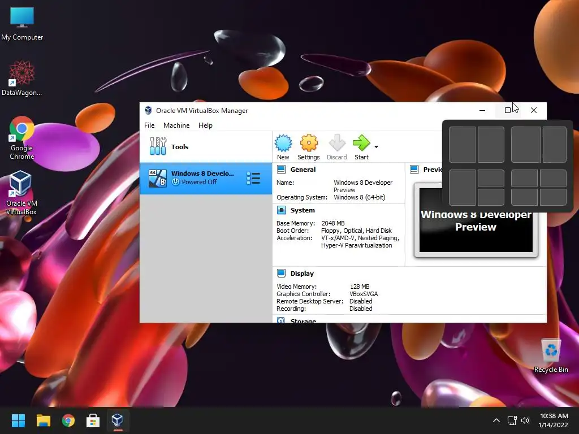Snap window to right half layout

click(491, 145)
